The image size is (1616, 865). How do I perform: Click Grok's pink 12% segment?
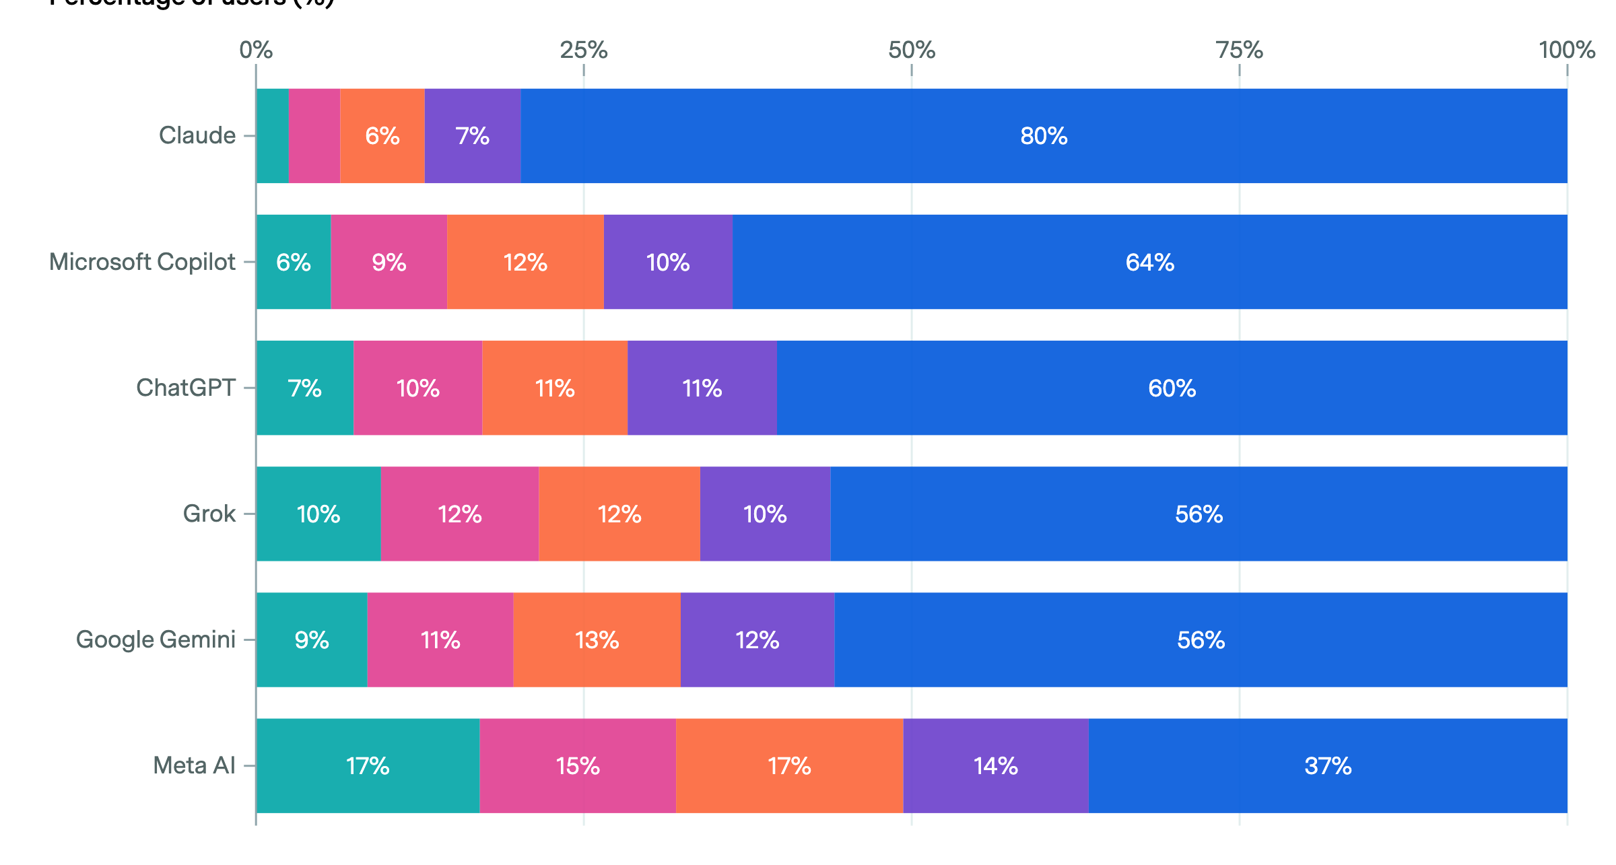point(459,514)
